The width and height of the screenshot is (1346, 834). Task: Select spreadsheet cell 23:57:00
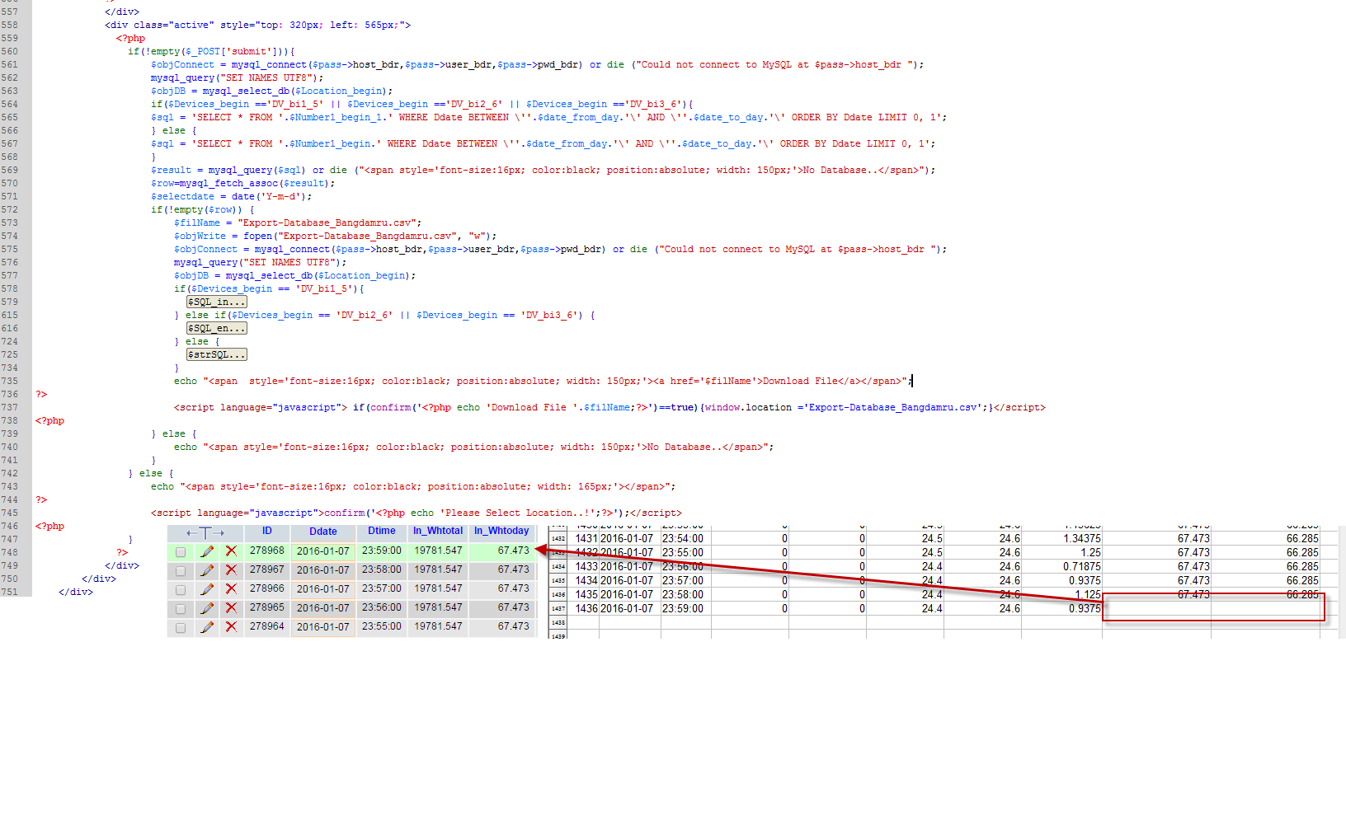tap(686, 581)
